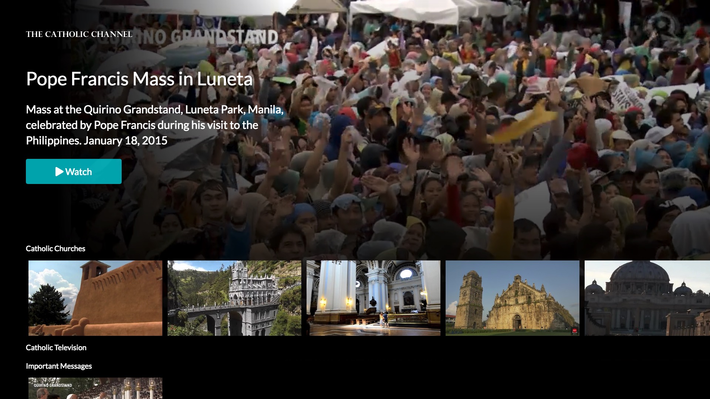The height and width of the screenshot is (399, 710).
Task: Select the Pope Francis Mass in Luneta title
Action: pyautogui.click(x=139, y=79)
